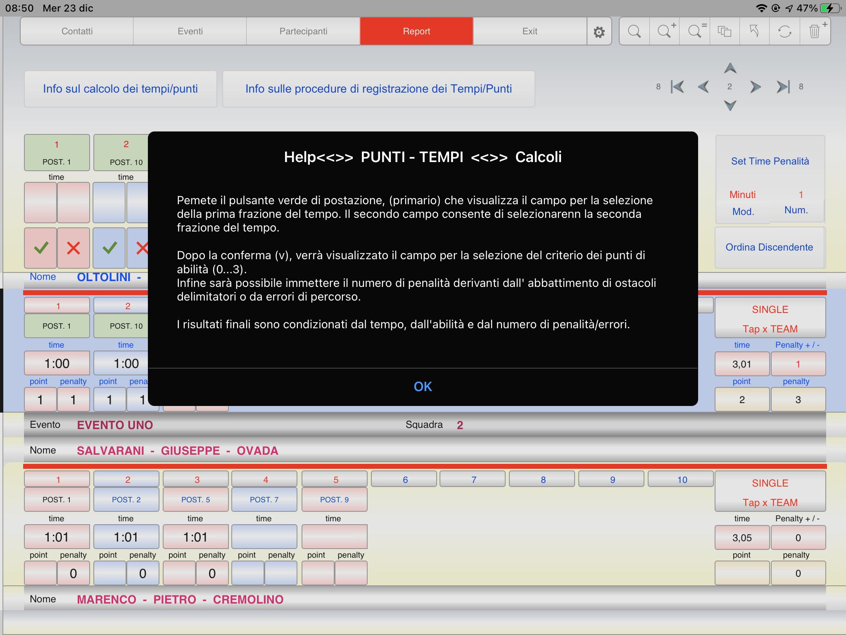
Task: Switch to the Partecipanti tab
Action: point(303,31)
